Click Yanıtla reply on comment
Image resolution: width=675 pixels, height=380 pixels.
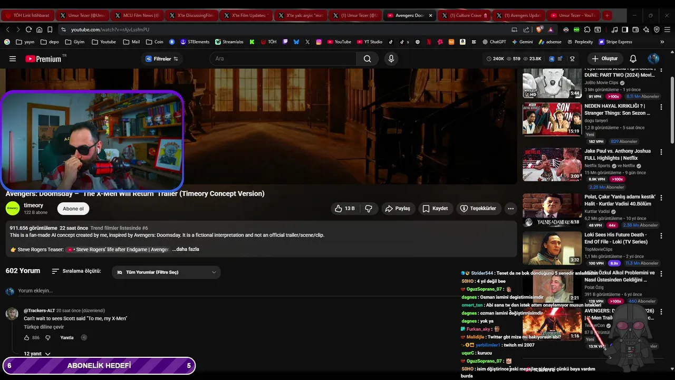pyautogui.click(x=67, y=338)
